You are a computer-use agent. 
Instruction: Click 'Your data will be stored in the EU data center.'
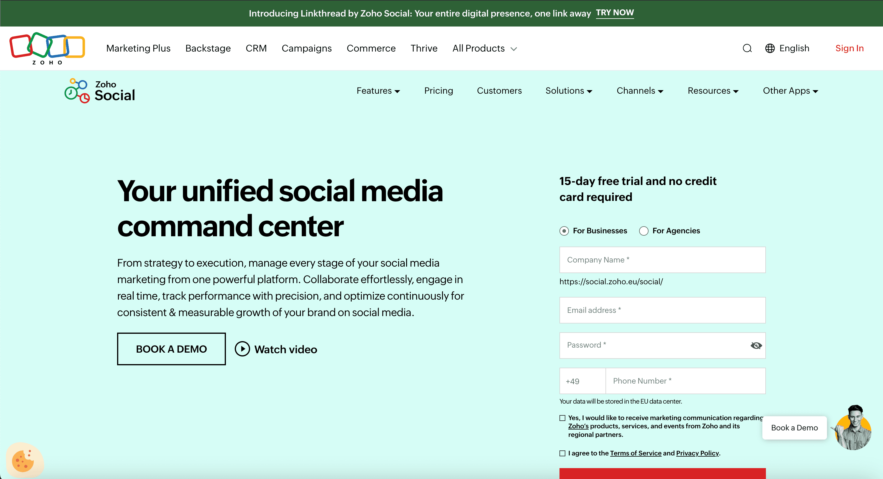621,401
